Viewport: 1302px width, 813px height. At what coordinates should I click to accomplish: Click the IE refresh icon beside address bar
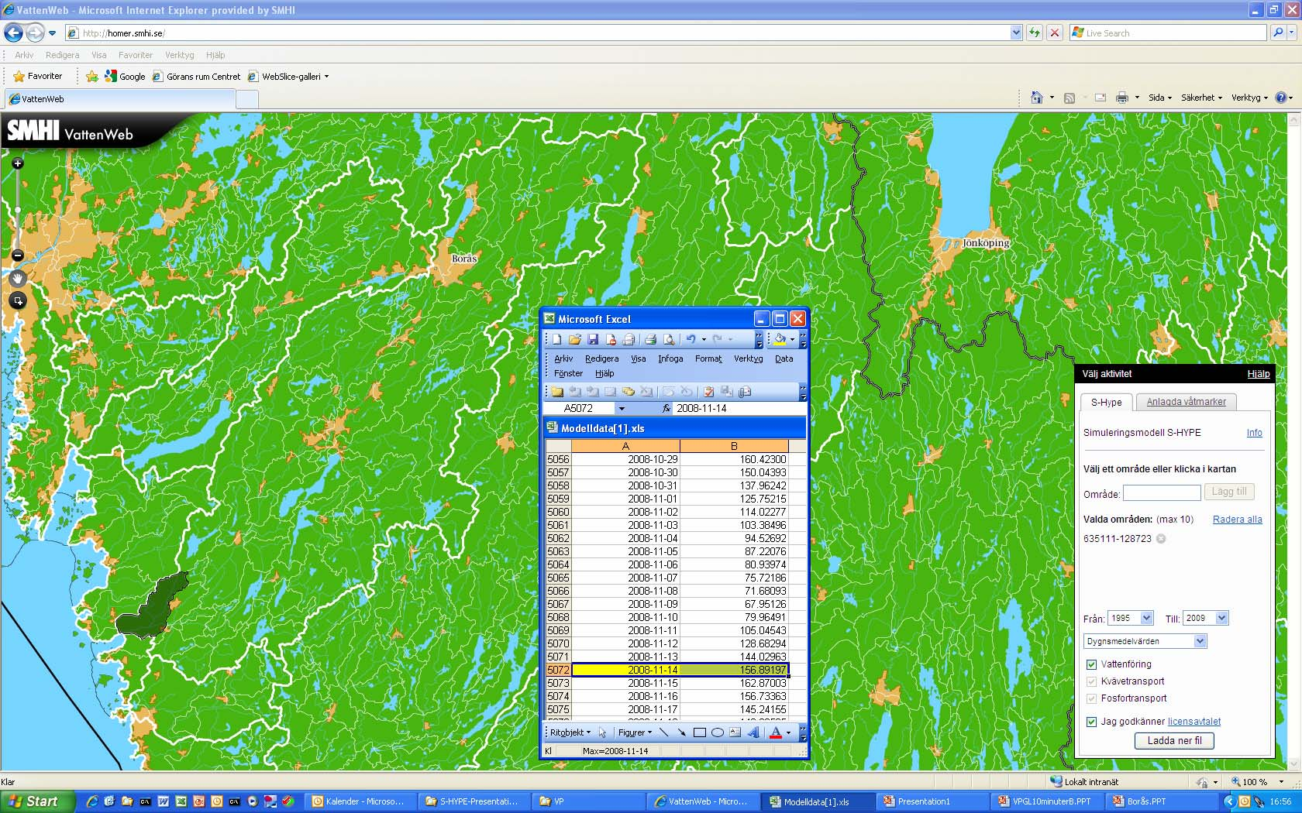[x=1034, y=33]
